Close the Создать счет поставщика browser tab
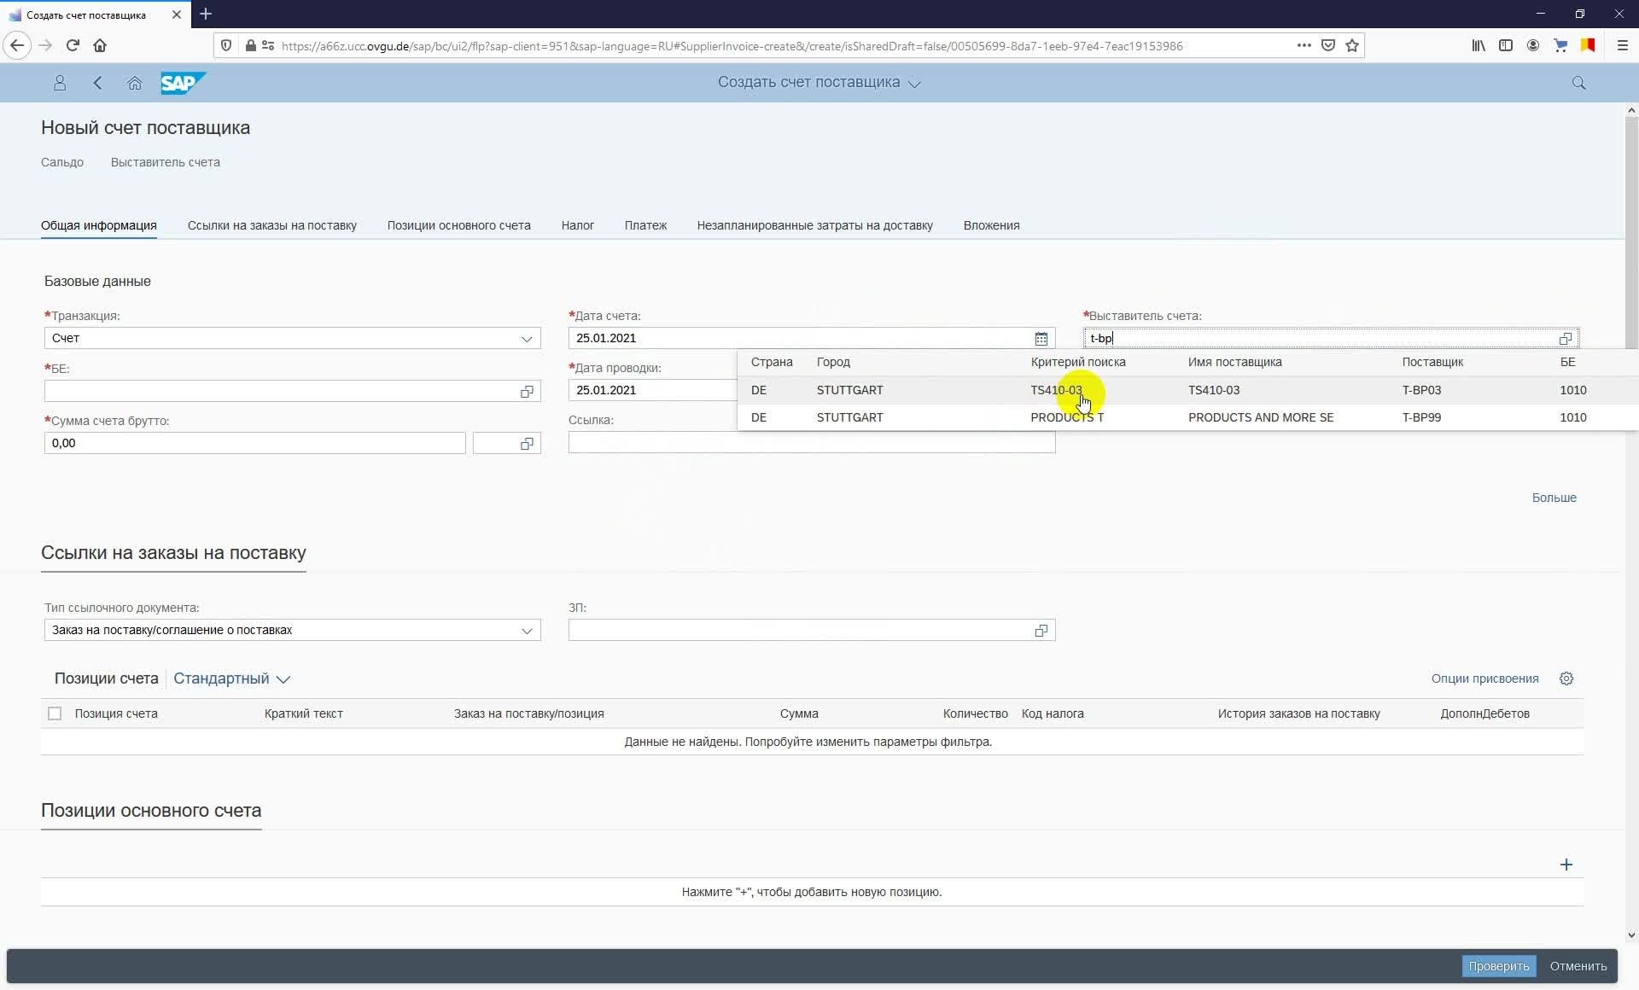The image size is (1639, 990). pyautogui.click(x=176, y=15)
